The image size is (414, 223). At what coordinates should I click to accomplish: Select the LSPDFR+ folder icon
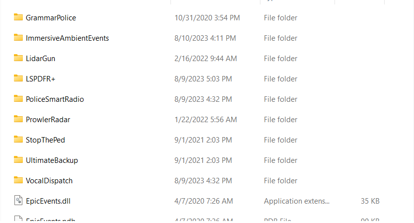pos(18,78)
